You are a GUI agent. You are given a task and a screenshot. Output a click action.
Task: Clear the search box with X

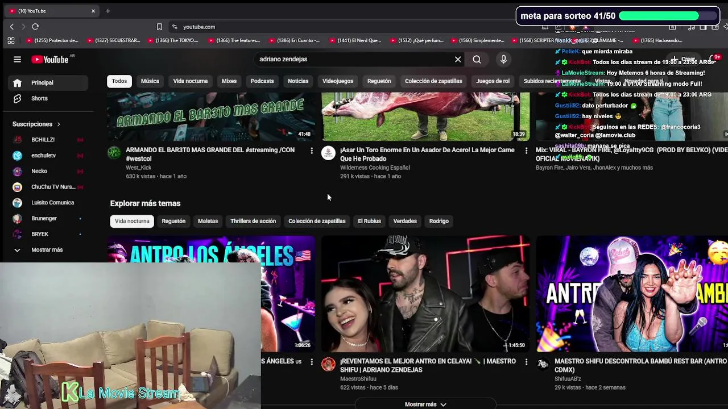pos(458,59)
